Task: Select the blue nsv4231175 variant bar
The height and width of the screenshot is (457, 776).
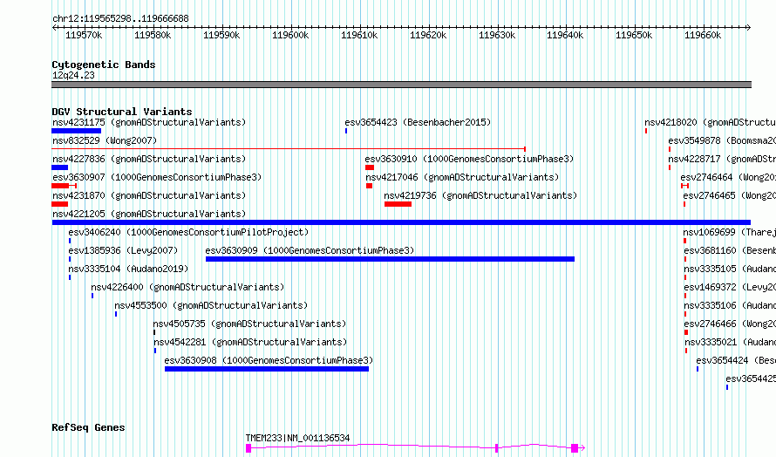Action: pyautogui.click(x=76, y=131)
